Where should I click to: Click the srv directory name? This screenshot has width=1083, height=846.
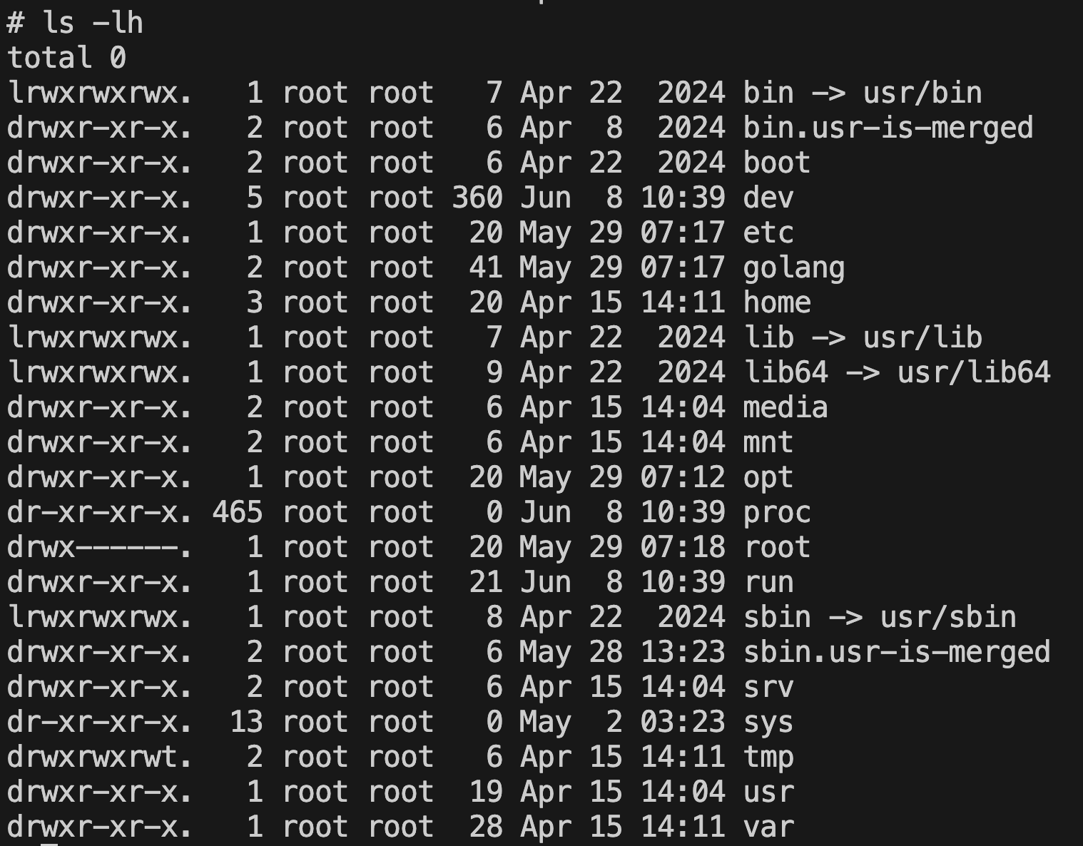(768, 687)
